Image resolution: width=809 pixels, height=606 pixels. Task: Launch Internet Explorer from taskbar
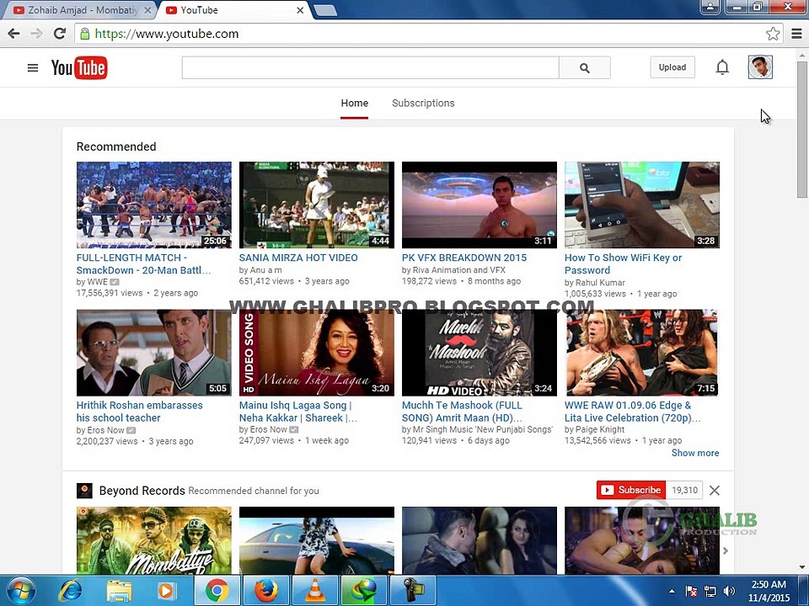[70, 591]
